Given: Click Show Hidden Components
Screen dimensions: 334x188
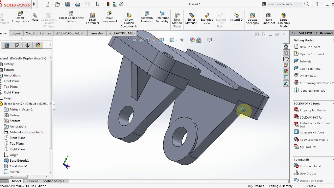Looking at the screenshot, I should click(129, 20).
